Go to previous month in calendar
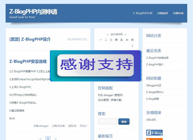Viewport: 193px width, 140px height. point(107,34)
